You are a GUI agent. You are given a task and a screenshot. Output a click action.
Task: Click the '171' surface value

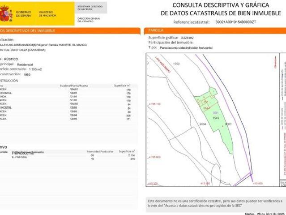click(x=128, y=119)
